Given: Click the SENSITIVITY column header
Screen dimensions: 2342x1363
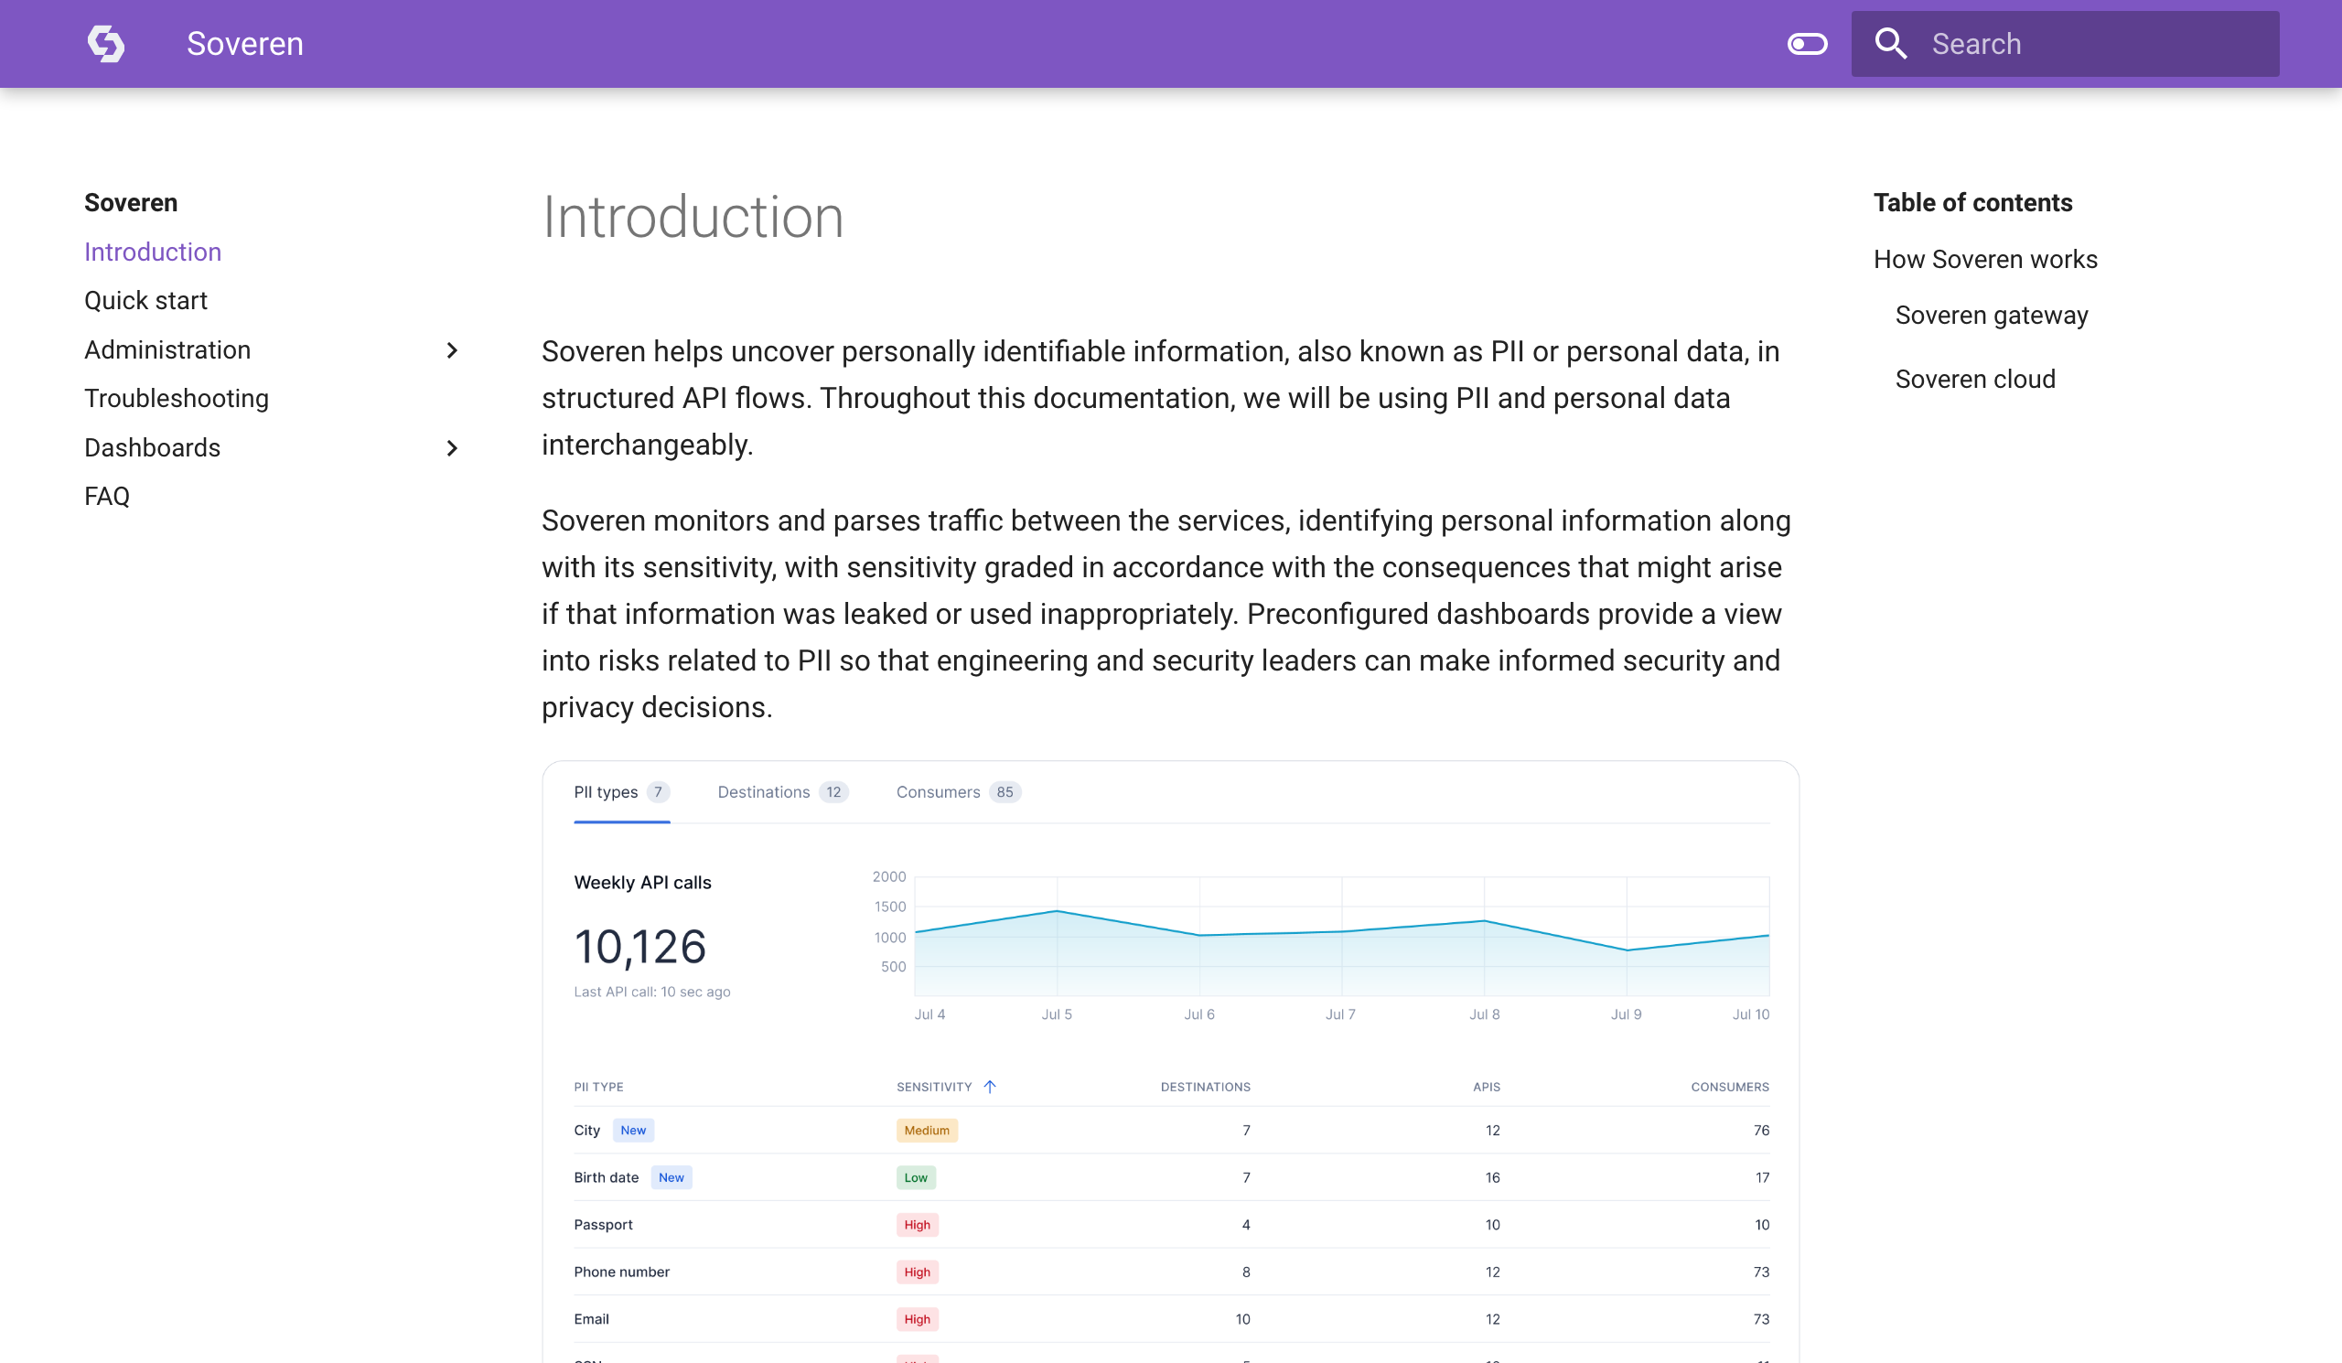Looking at the screenshot, I should (x=934, y=1087).
